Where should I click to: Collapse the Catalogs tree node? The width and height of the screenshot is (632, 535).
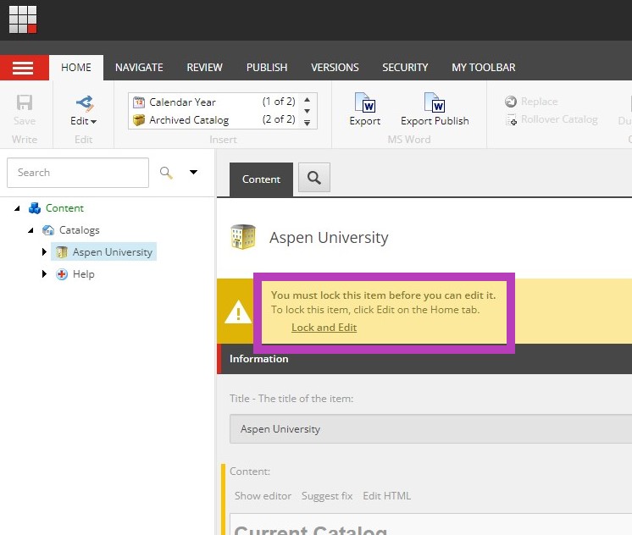coord(31,230)
